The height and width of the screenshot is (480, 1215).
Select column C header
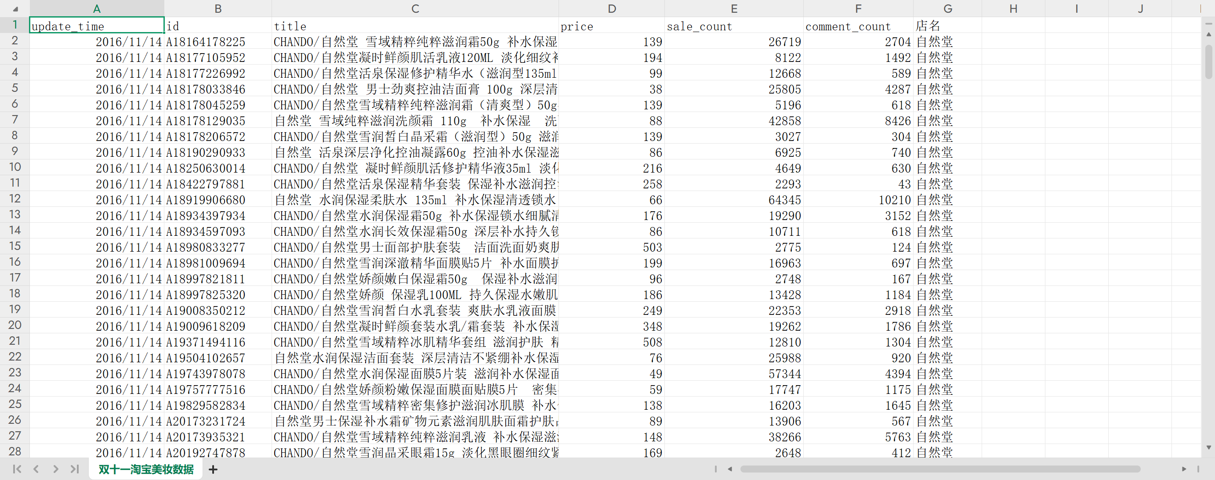click(415, 8)
